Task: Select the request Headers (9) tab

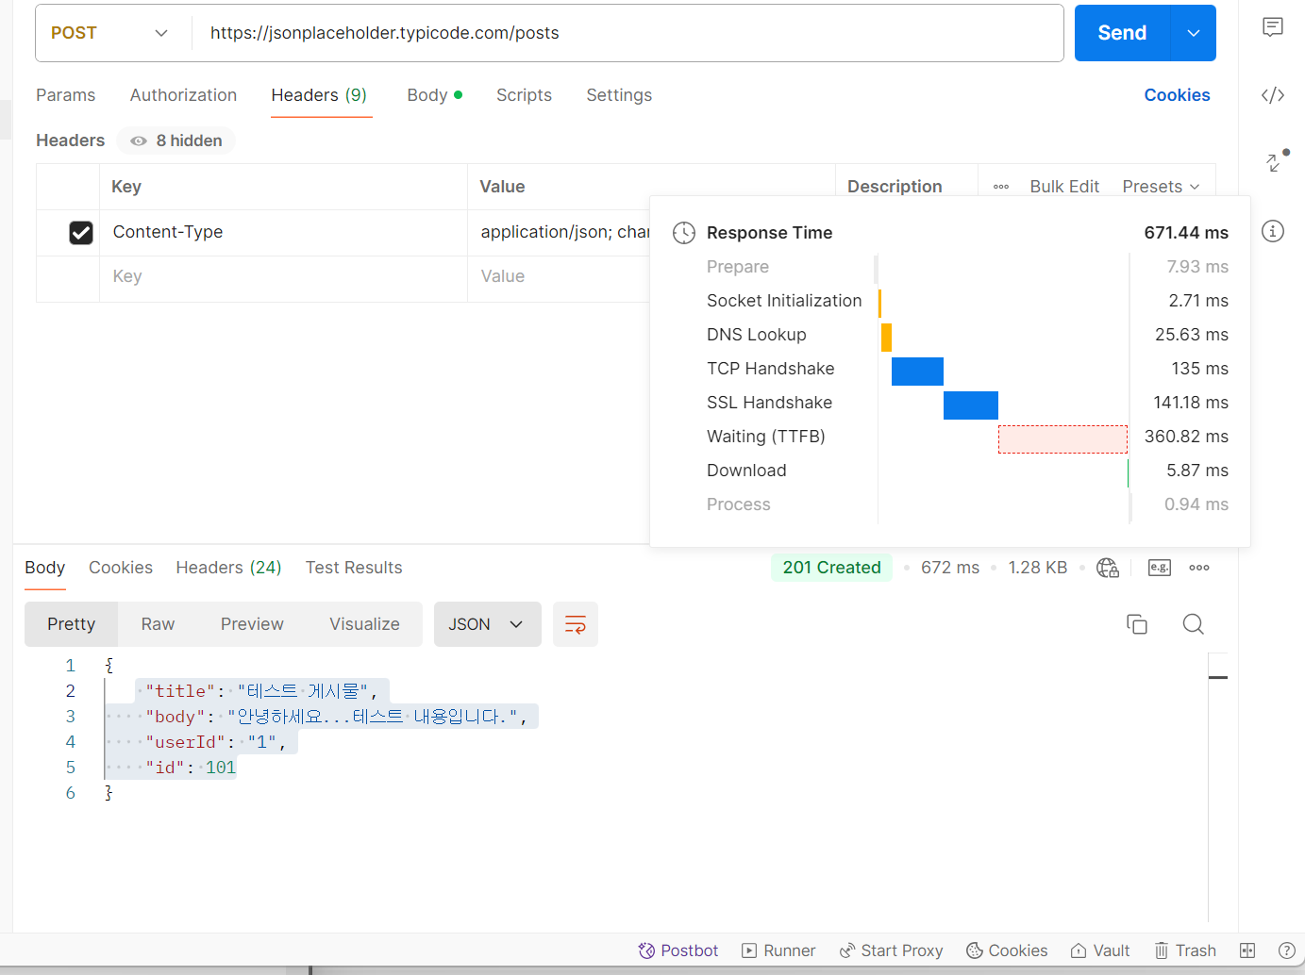Action: point(319,95)
